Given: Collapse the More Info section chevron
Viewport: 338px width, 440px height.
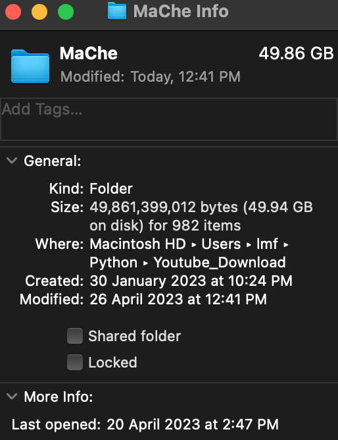Looking at the screenshot, I should [12, 397].
